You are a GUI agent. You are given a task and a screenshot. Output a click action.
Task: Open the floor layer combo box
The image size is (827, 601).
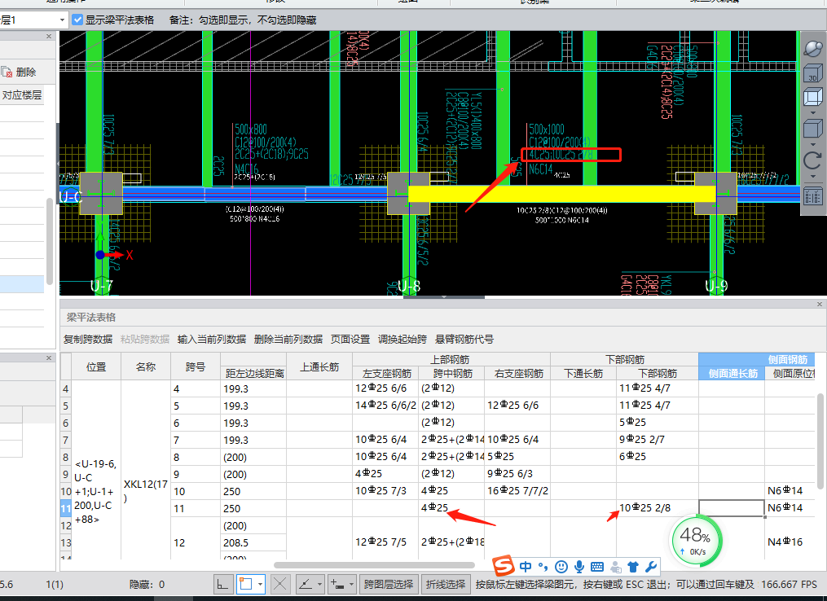pyautogui.click(x=33, y=20)
